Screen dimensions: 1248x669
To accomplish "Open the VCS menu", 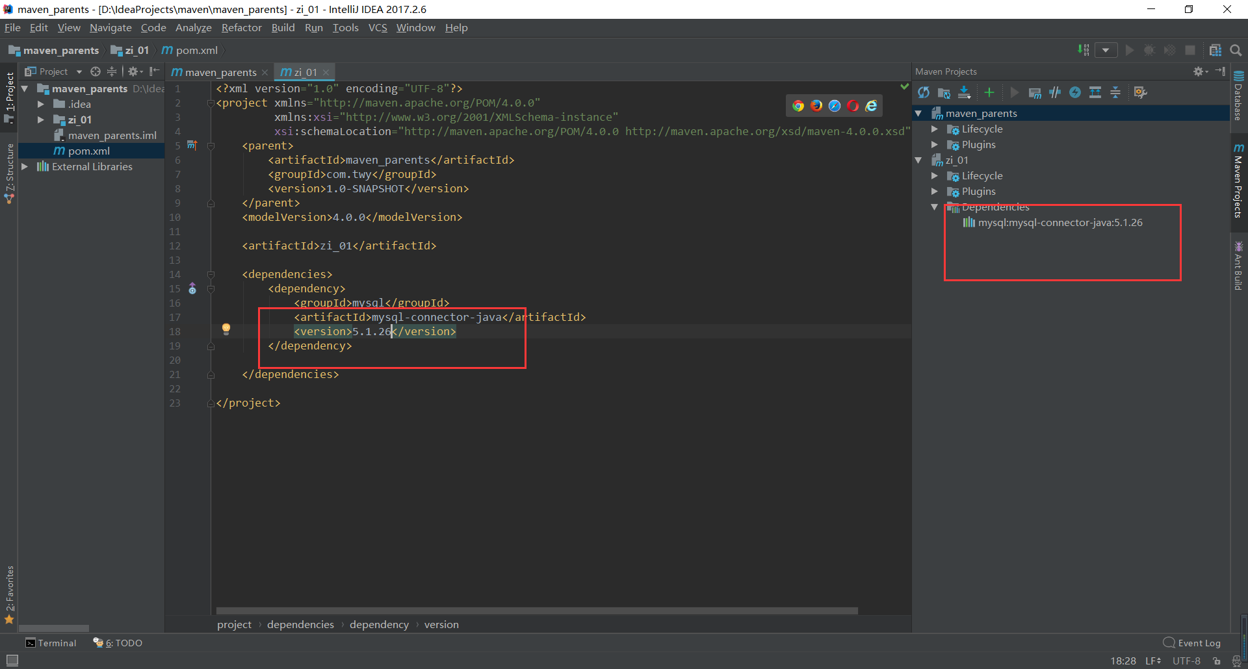I will [x=378, y=27].
